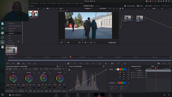Show the Línea de tiempo panel
Screen dimensions: 172x97
130,6
